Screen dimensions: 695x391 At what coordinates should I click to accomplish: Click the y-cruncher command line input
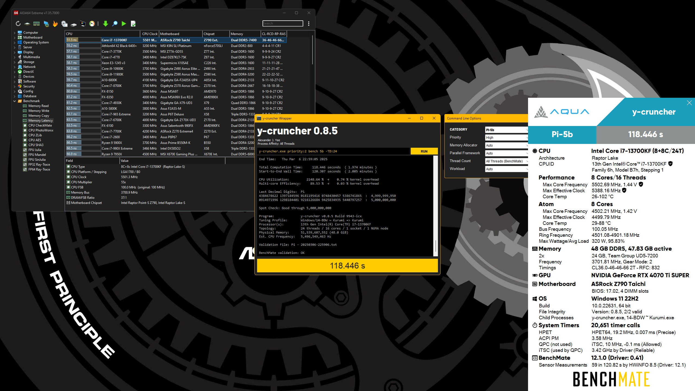333,151
